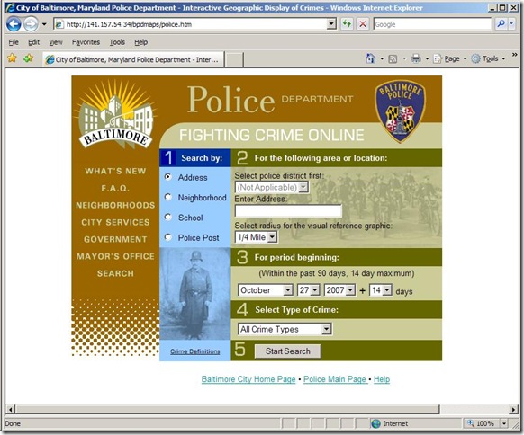Open the 1/4 Mile radius dropdown
This screenshot has width=524, height=435.
pyautogui.click(x=256, y=237)
